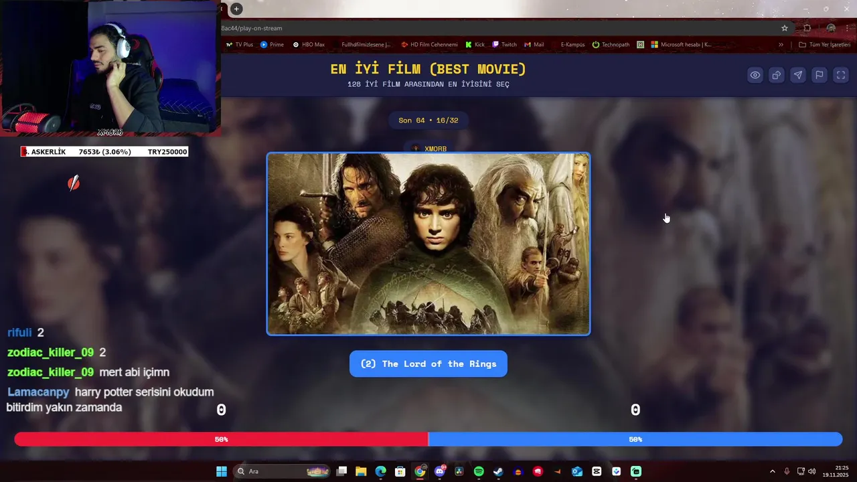Click rifuli chat username
The image size is (857, 482).
tap(19, 333)
